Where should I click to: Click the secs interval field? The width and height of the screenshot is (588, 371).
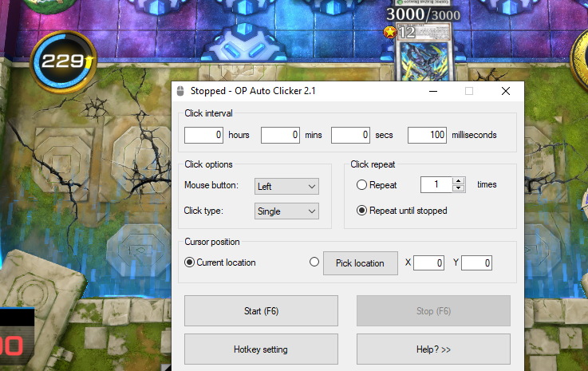coord(350,135)
